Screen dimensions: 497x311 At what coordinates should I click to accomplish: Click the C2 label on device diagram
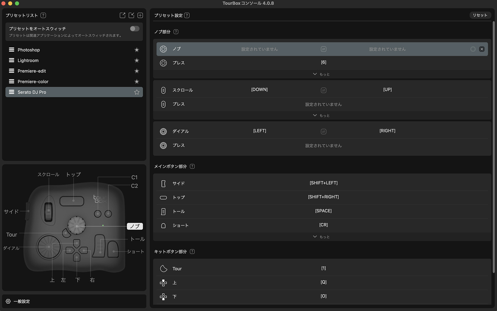click(x=135, y=186)
